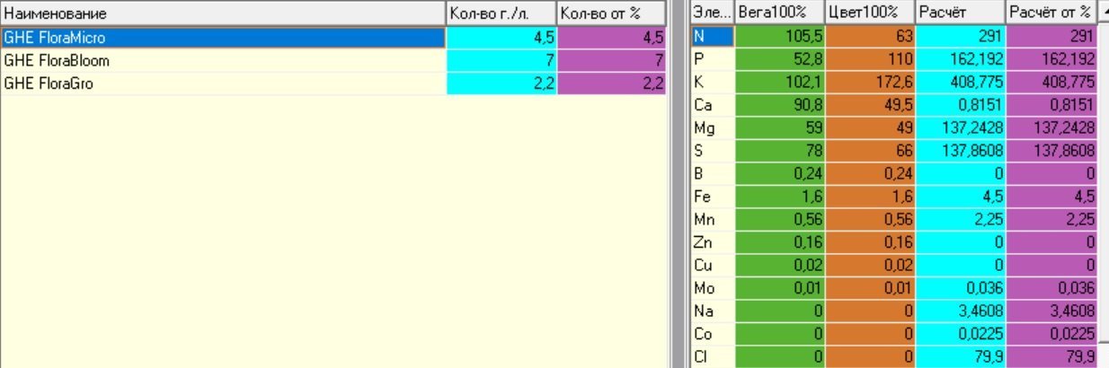1109x368 pixels.
Task: Select the N Вега100% value 105,5
Action: click(x=780, y=37)
